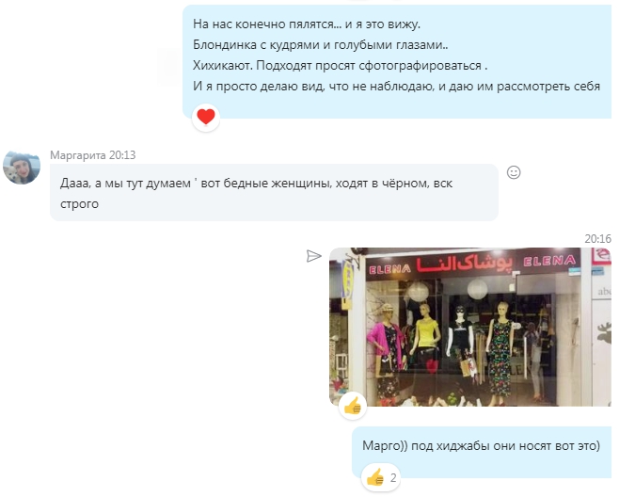619x497 pixels.
Task: Click the 20:13 time next to Margarita
Action: [122, 155]
